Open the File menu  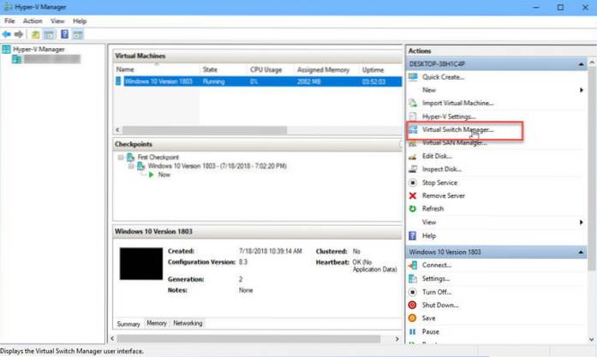pos(10,21)
